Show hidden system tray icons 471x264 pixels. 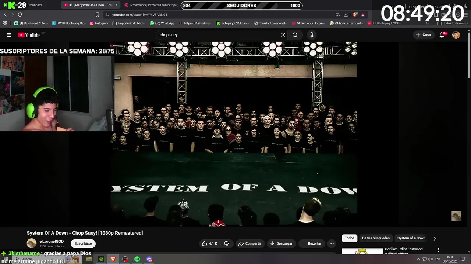[418, 259]
